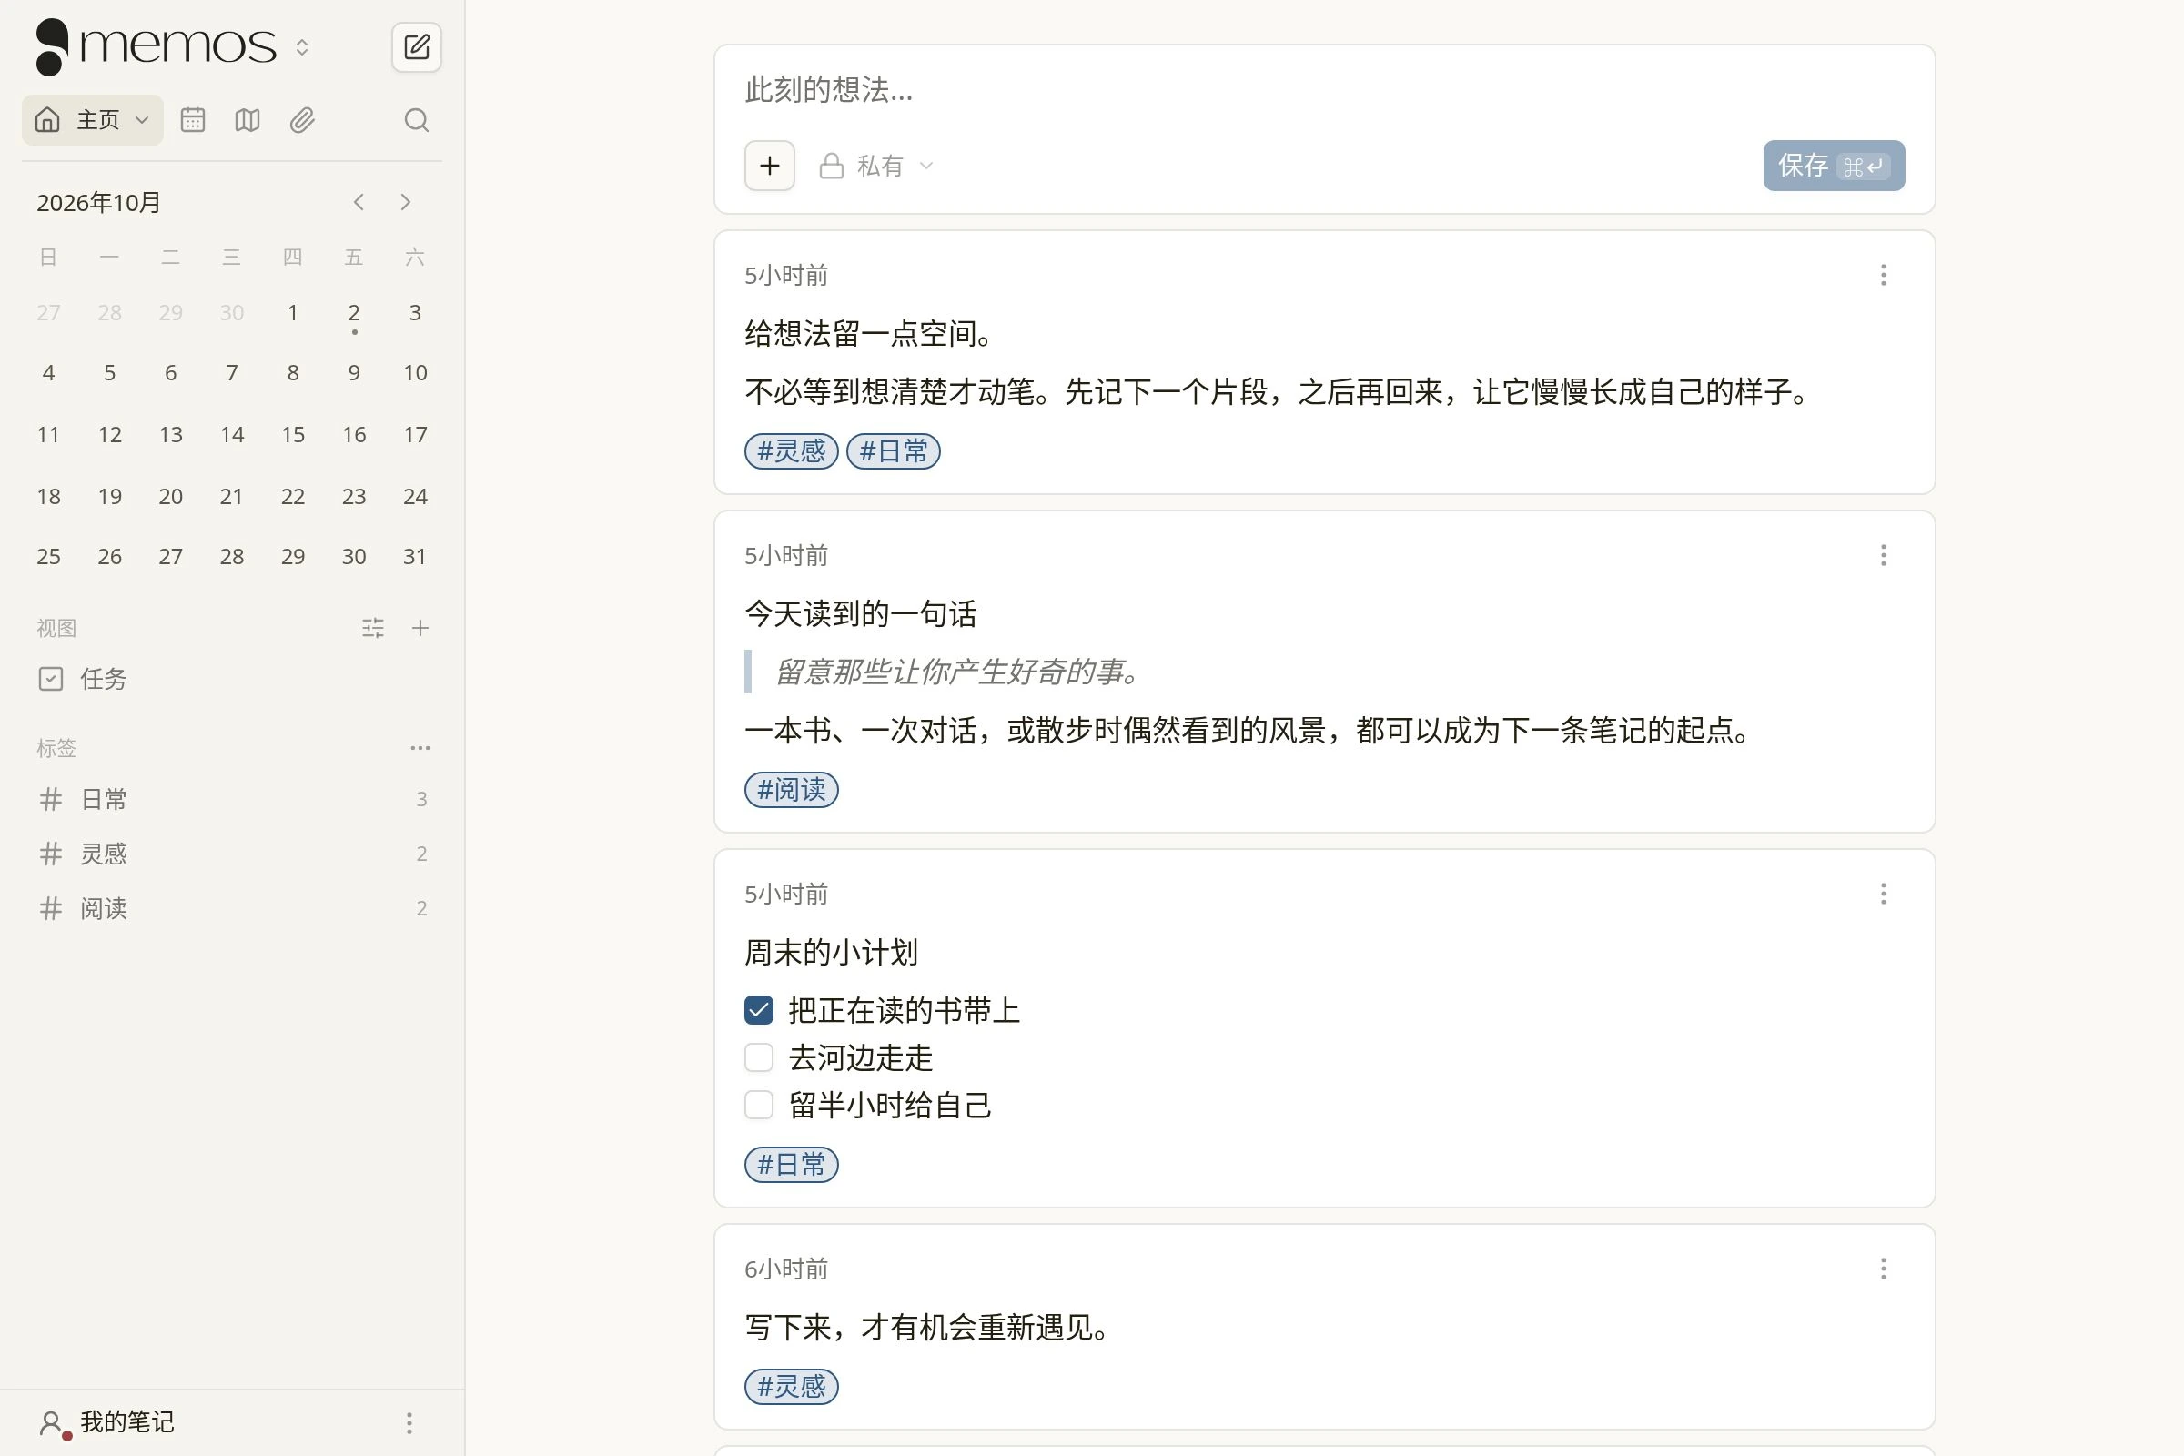Filter by 阅读 tag in sidebar
This screenshot has height=1456, width=2184.
[x=232, y=908]
